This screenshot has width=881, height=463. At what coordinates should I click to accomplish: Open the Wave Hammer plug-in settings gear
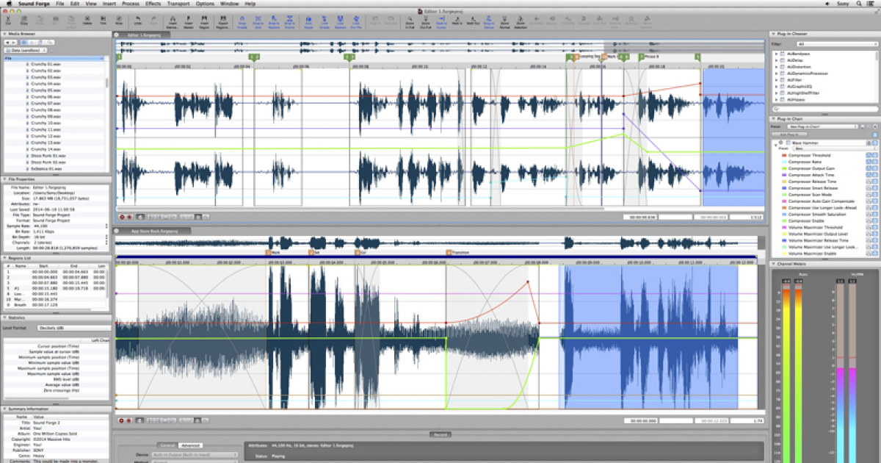click(781, 143)
